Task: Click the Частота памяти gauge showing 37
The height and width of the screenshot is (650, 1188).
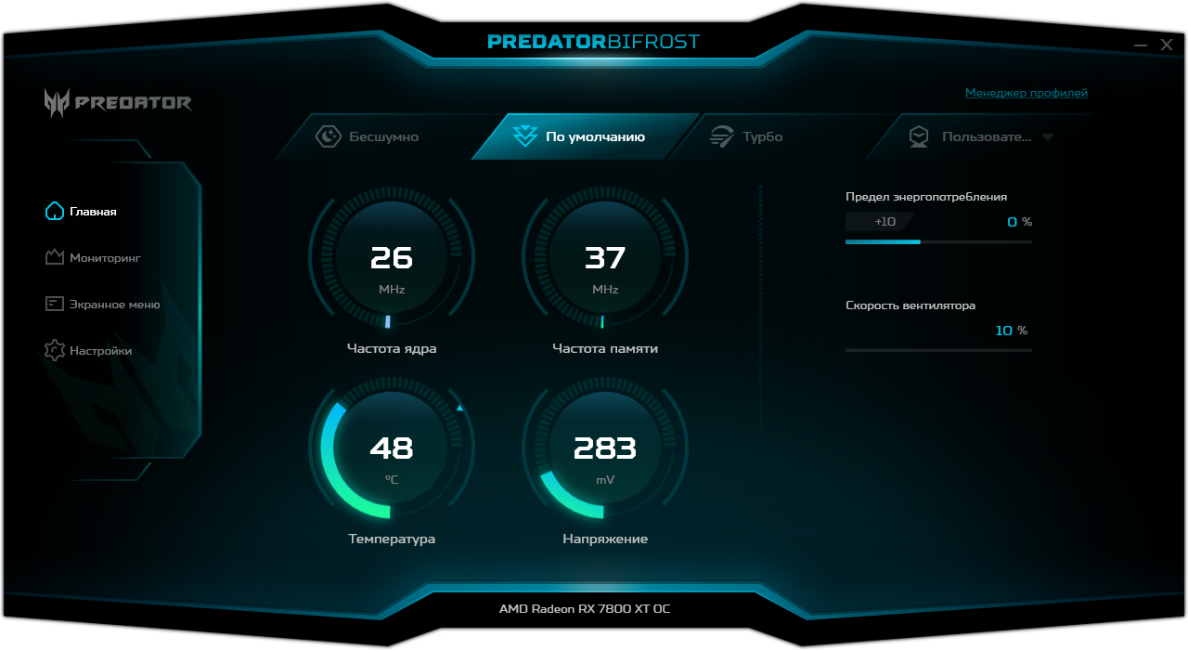Action: (605, 256)
